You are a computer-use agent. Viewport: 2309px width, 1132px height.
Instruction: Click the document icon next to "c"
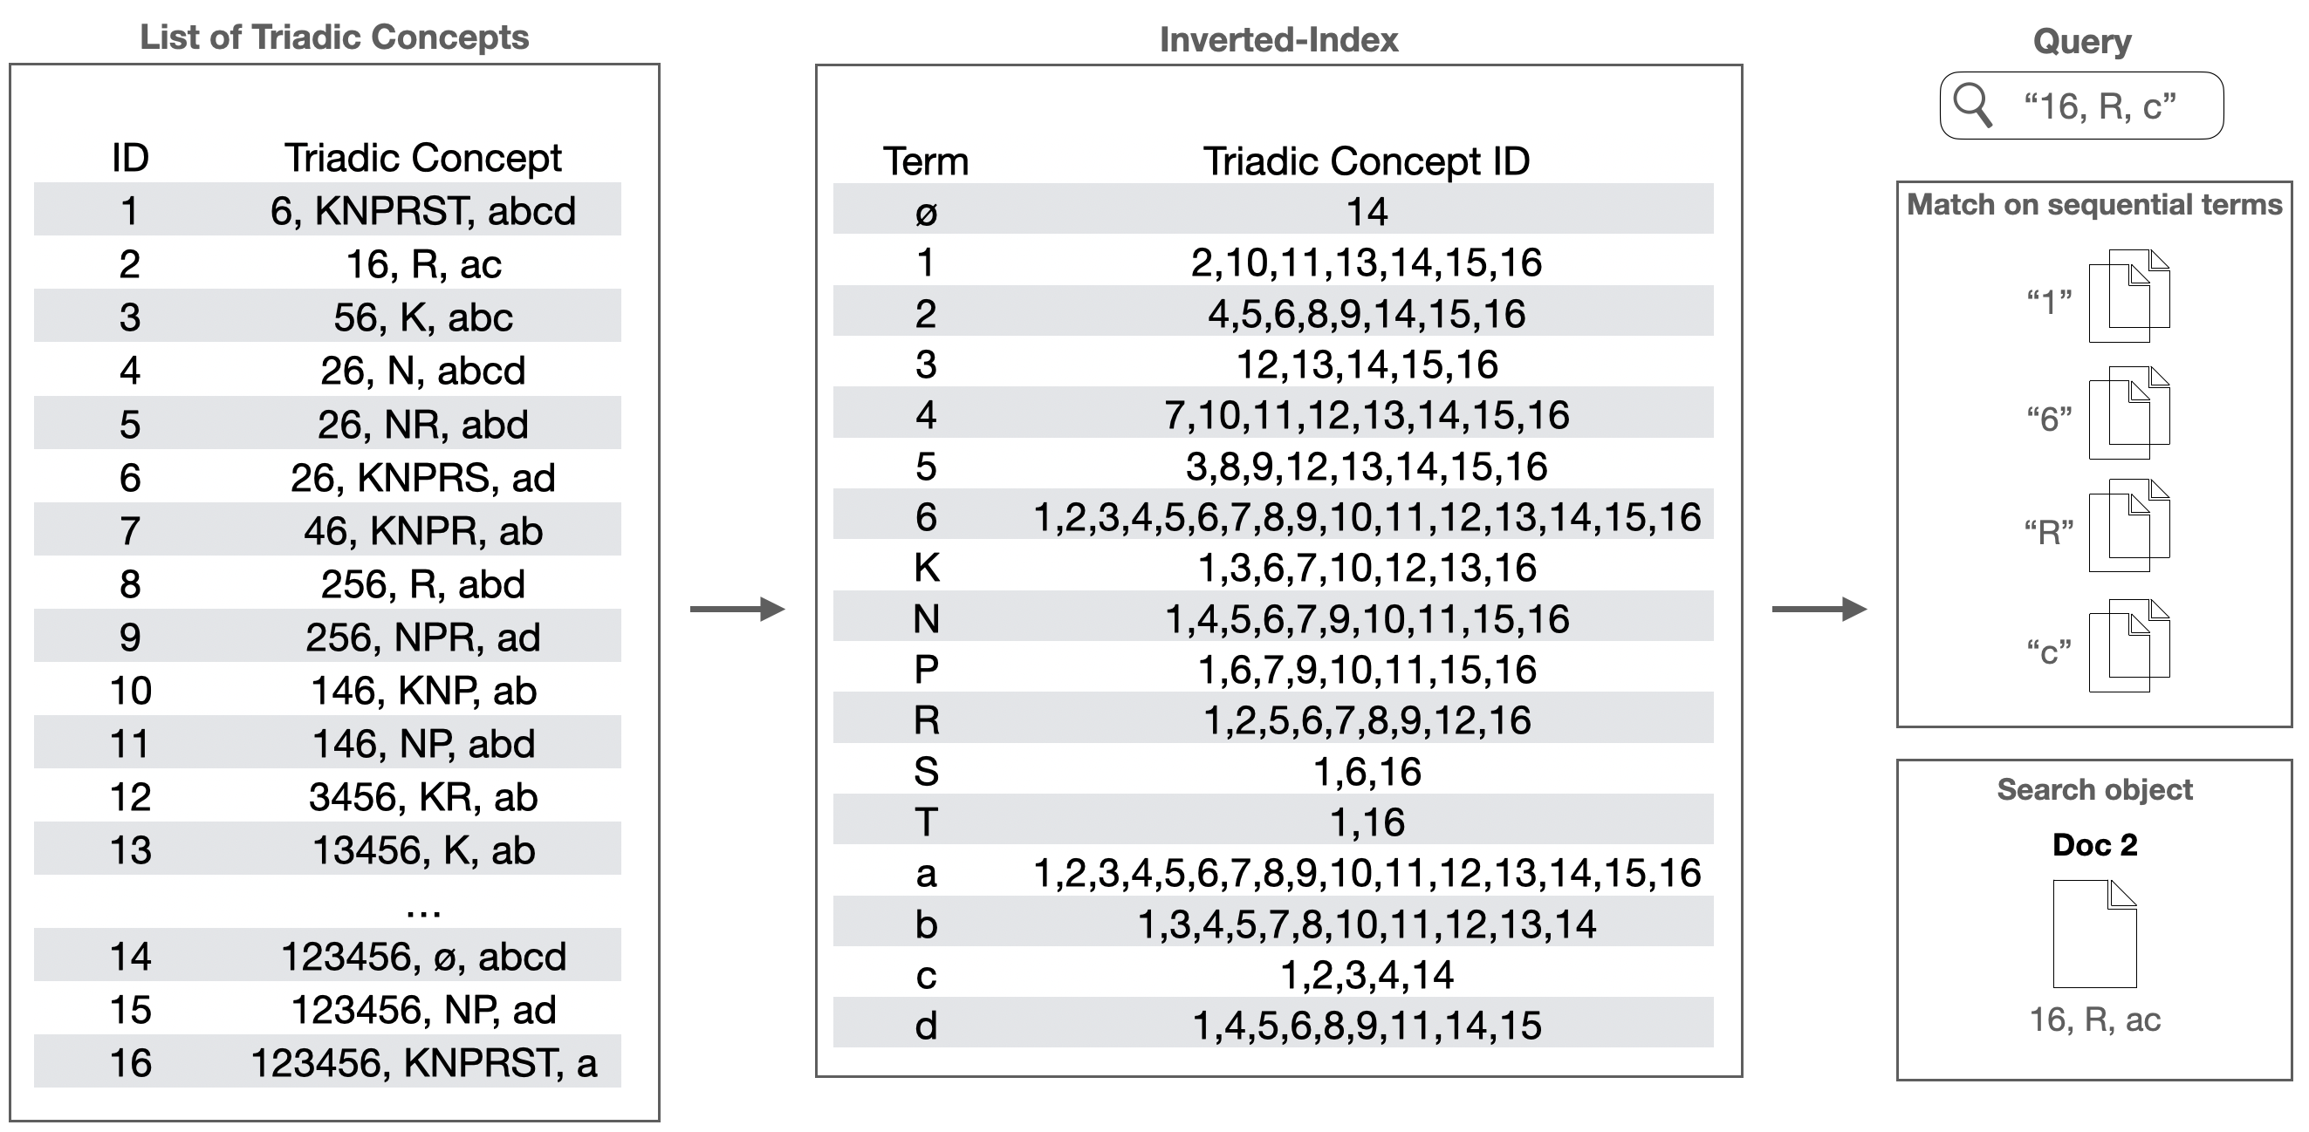[x=2128, y=645]
